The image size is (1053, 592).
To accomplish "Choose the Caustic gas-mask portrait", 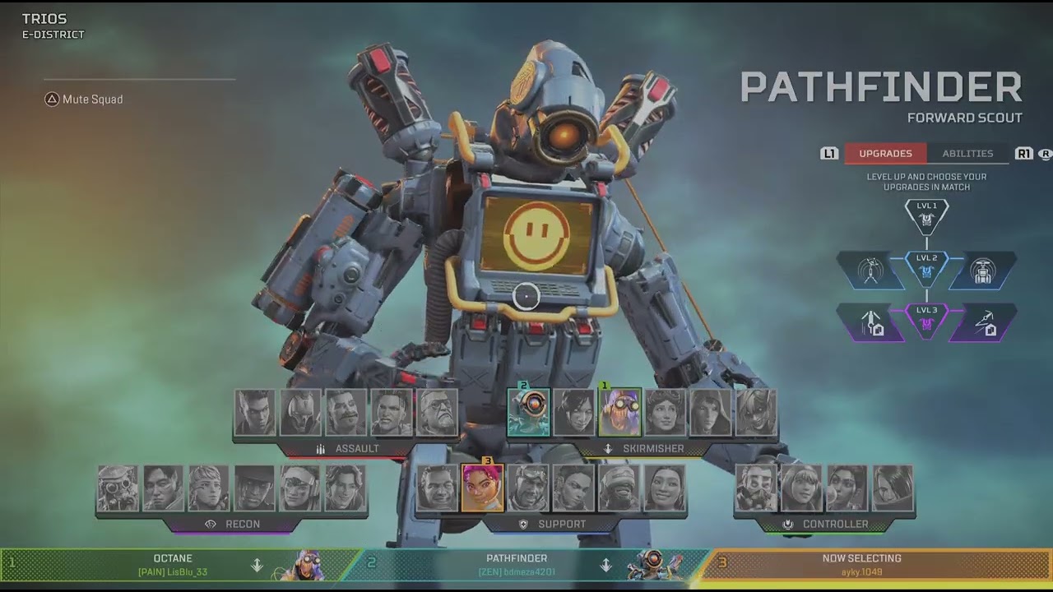I will (x=757, y=488).
